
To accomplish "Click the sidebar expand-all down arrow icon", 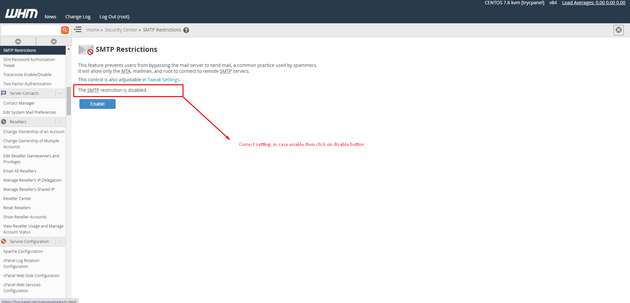I will (x=54, y=41).
